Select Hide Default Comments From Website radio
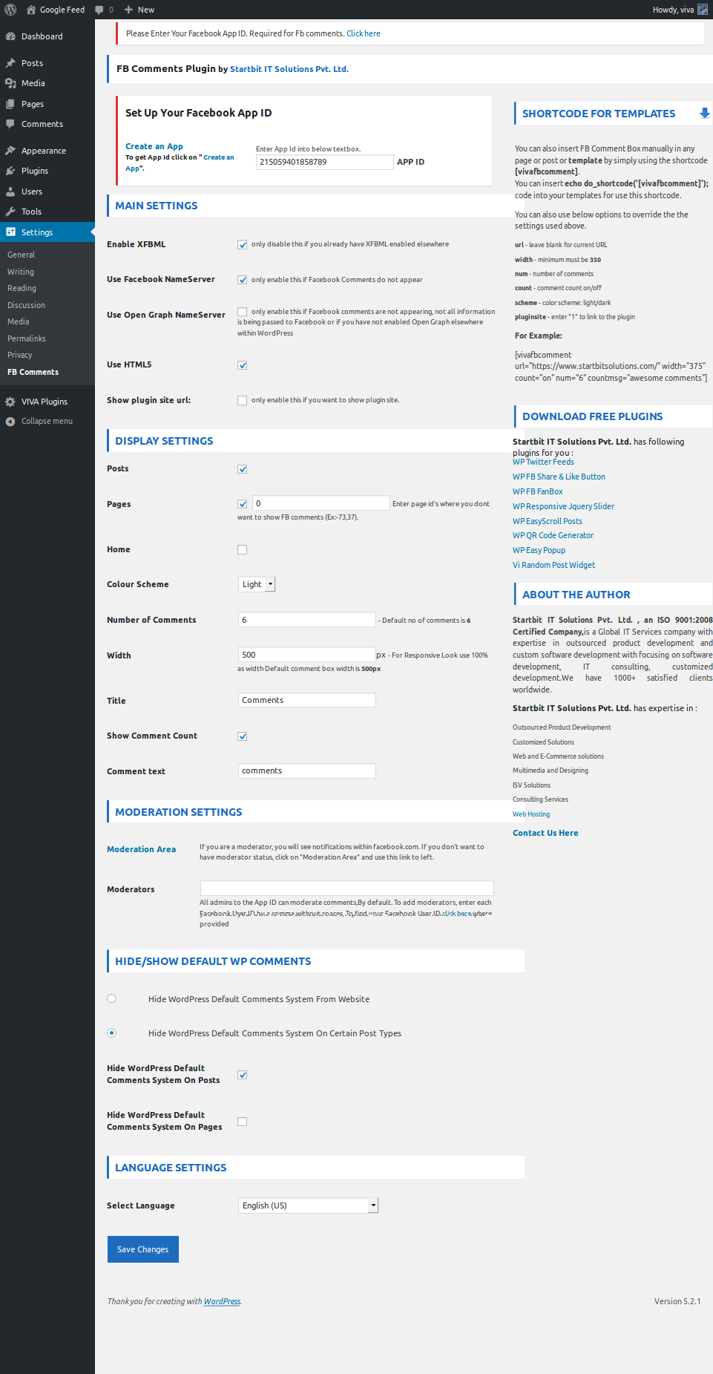This screenshot has width=713, height=1374. coord(111,998)
